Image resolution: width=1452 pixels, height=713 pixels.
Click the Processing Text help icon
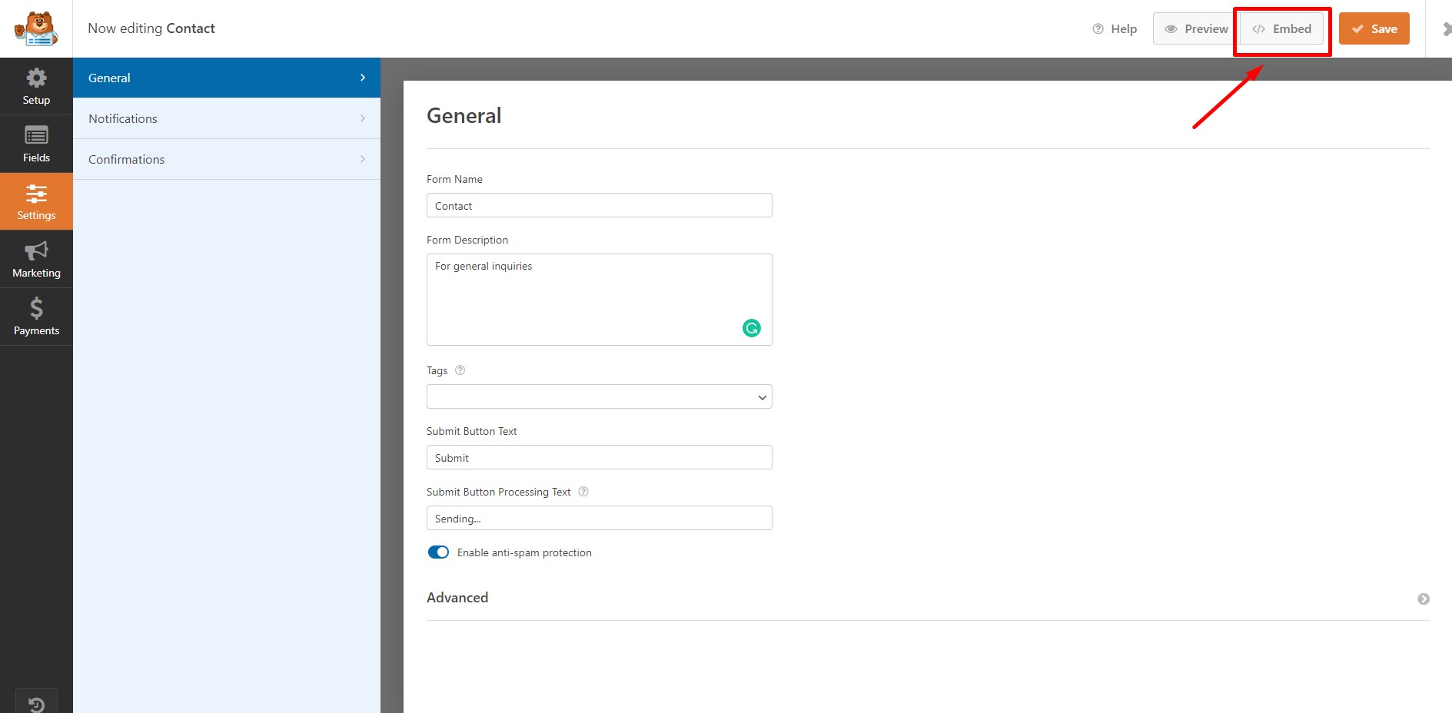point(583,491)
